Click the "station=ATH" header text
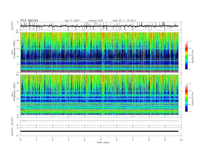 tap(96, 21)
